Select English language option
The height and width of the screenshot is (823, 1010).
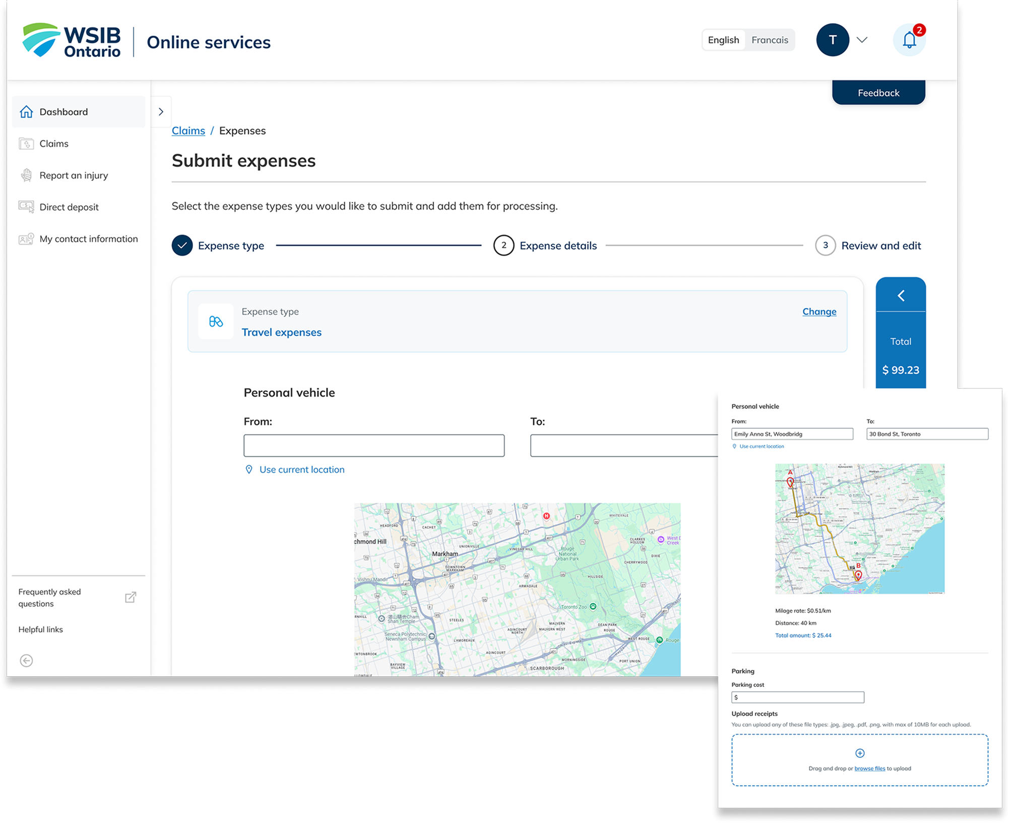pos(723,40)
